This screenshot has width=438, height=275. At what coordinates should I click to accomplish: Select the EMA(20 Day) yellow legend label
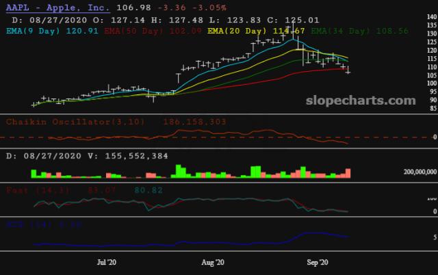coord(256,31)
